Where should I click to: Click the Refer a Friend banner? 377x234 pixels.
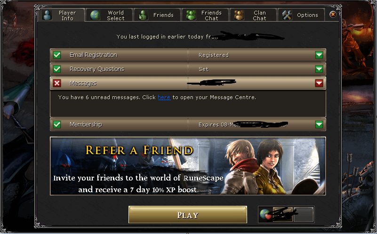[188, 166]
